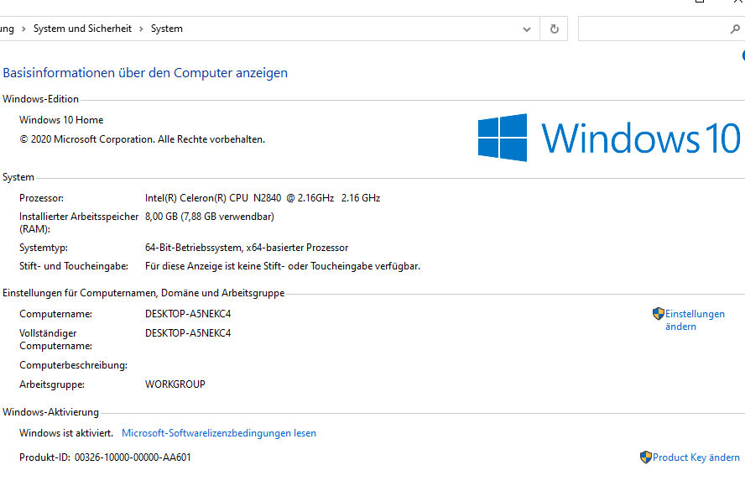Read Microsoft-Softwarelizenzbedingungen lesen link
This screenshot has height=481, width=745.
219,433
